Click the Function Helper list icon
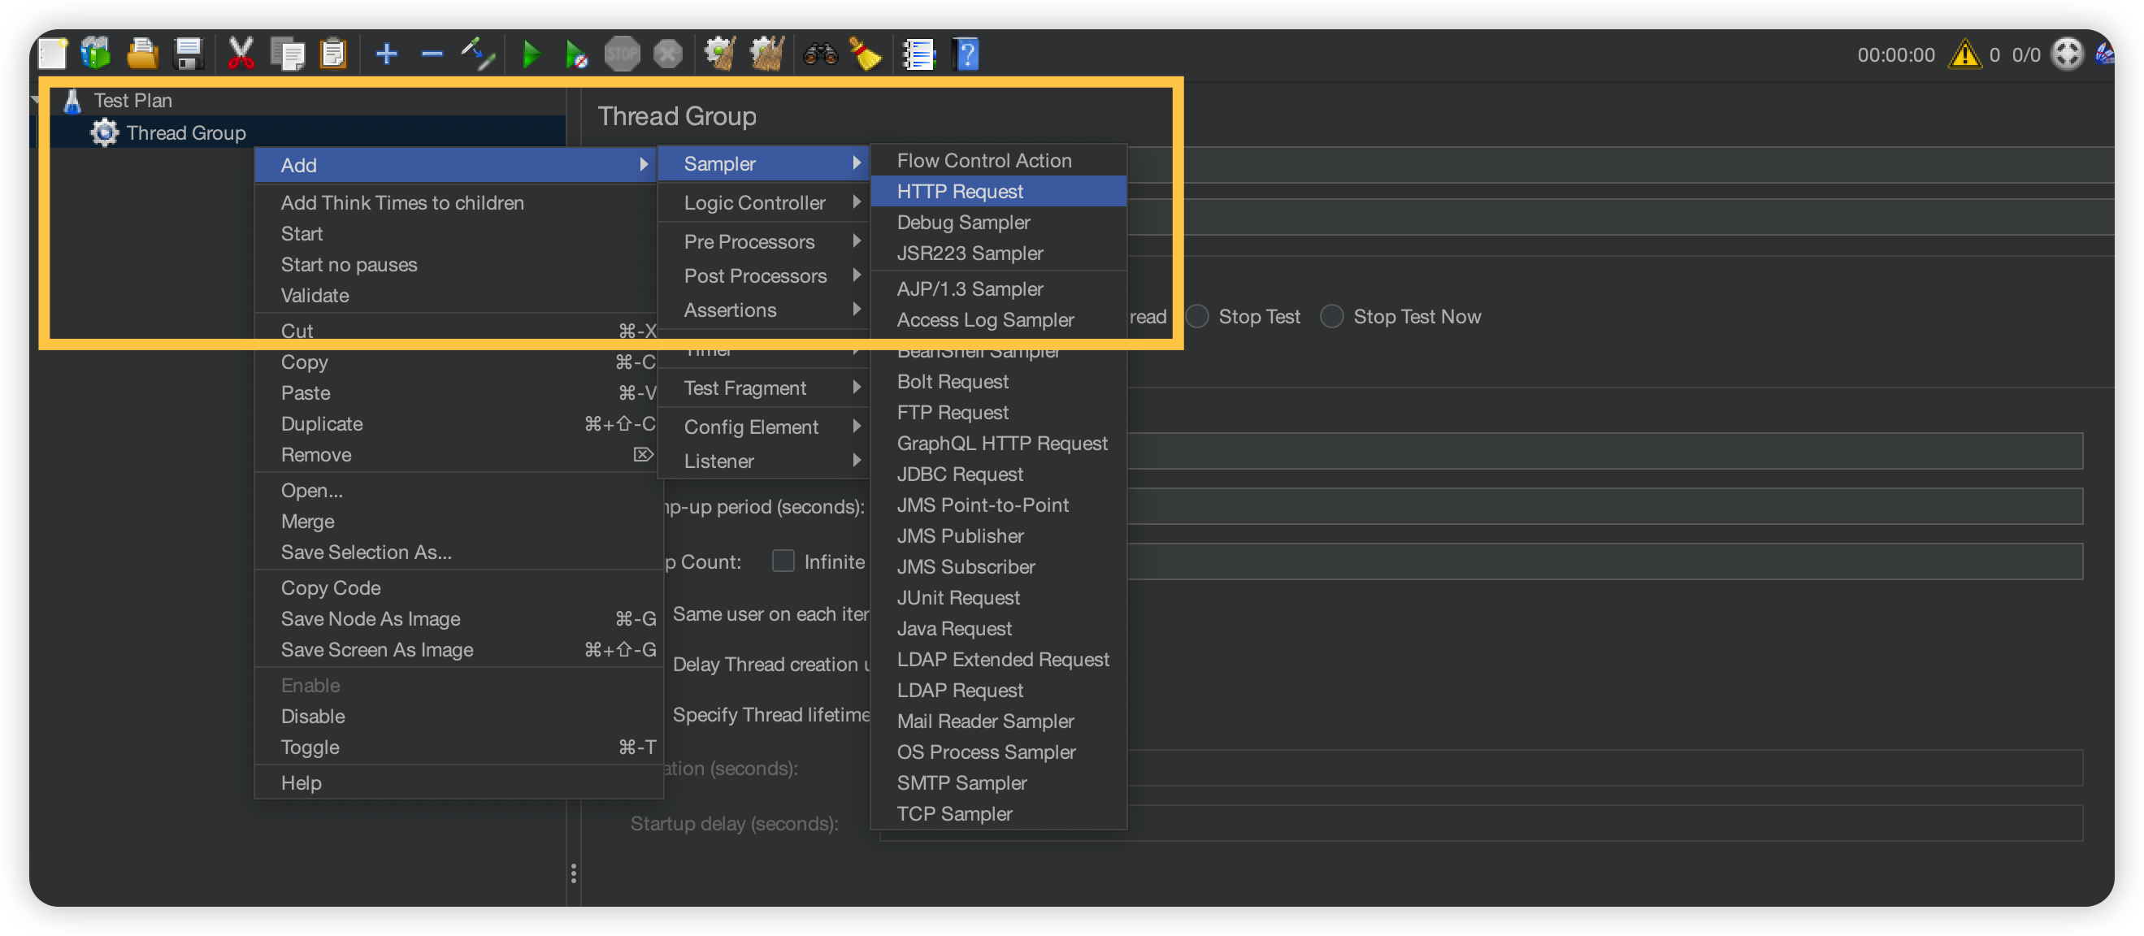Image resolution: width=2144 pixels, height=936 pixels. coord(919,55)
